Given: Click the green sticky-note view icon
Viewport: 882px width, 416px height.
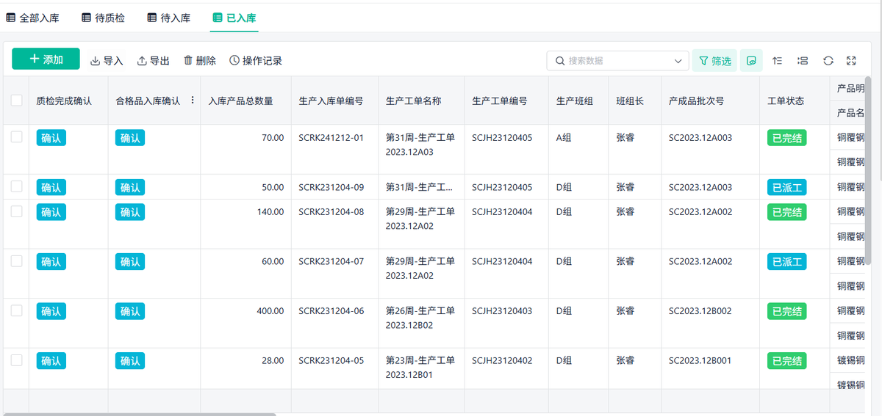Looking at the screenshot, I should 751,61.
